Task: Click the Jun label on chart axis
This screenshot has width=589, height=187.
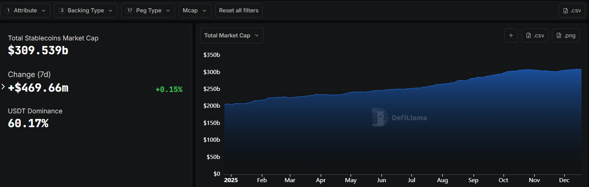Action: point(381,180)
